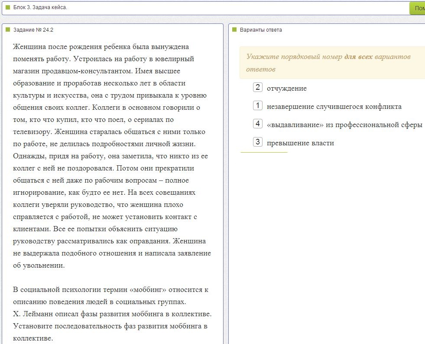Click the "Задание № 24.2" panel heading

pyautogui.click(x=33, y=30)
